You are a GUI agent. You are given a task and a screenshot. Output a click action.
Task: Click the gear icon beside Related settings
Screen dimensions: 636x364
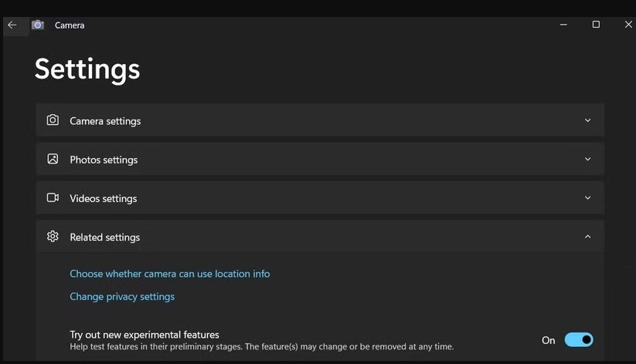point(53,237)
